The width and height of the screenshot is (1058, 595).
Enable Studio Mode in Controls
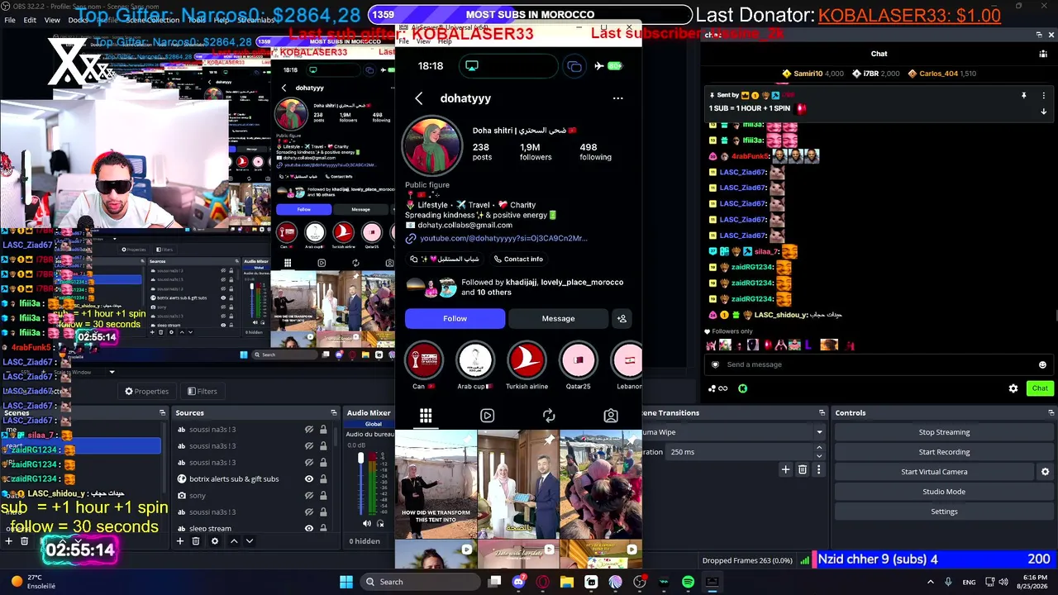[944, 492]
